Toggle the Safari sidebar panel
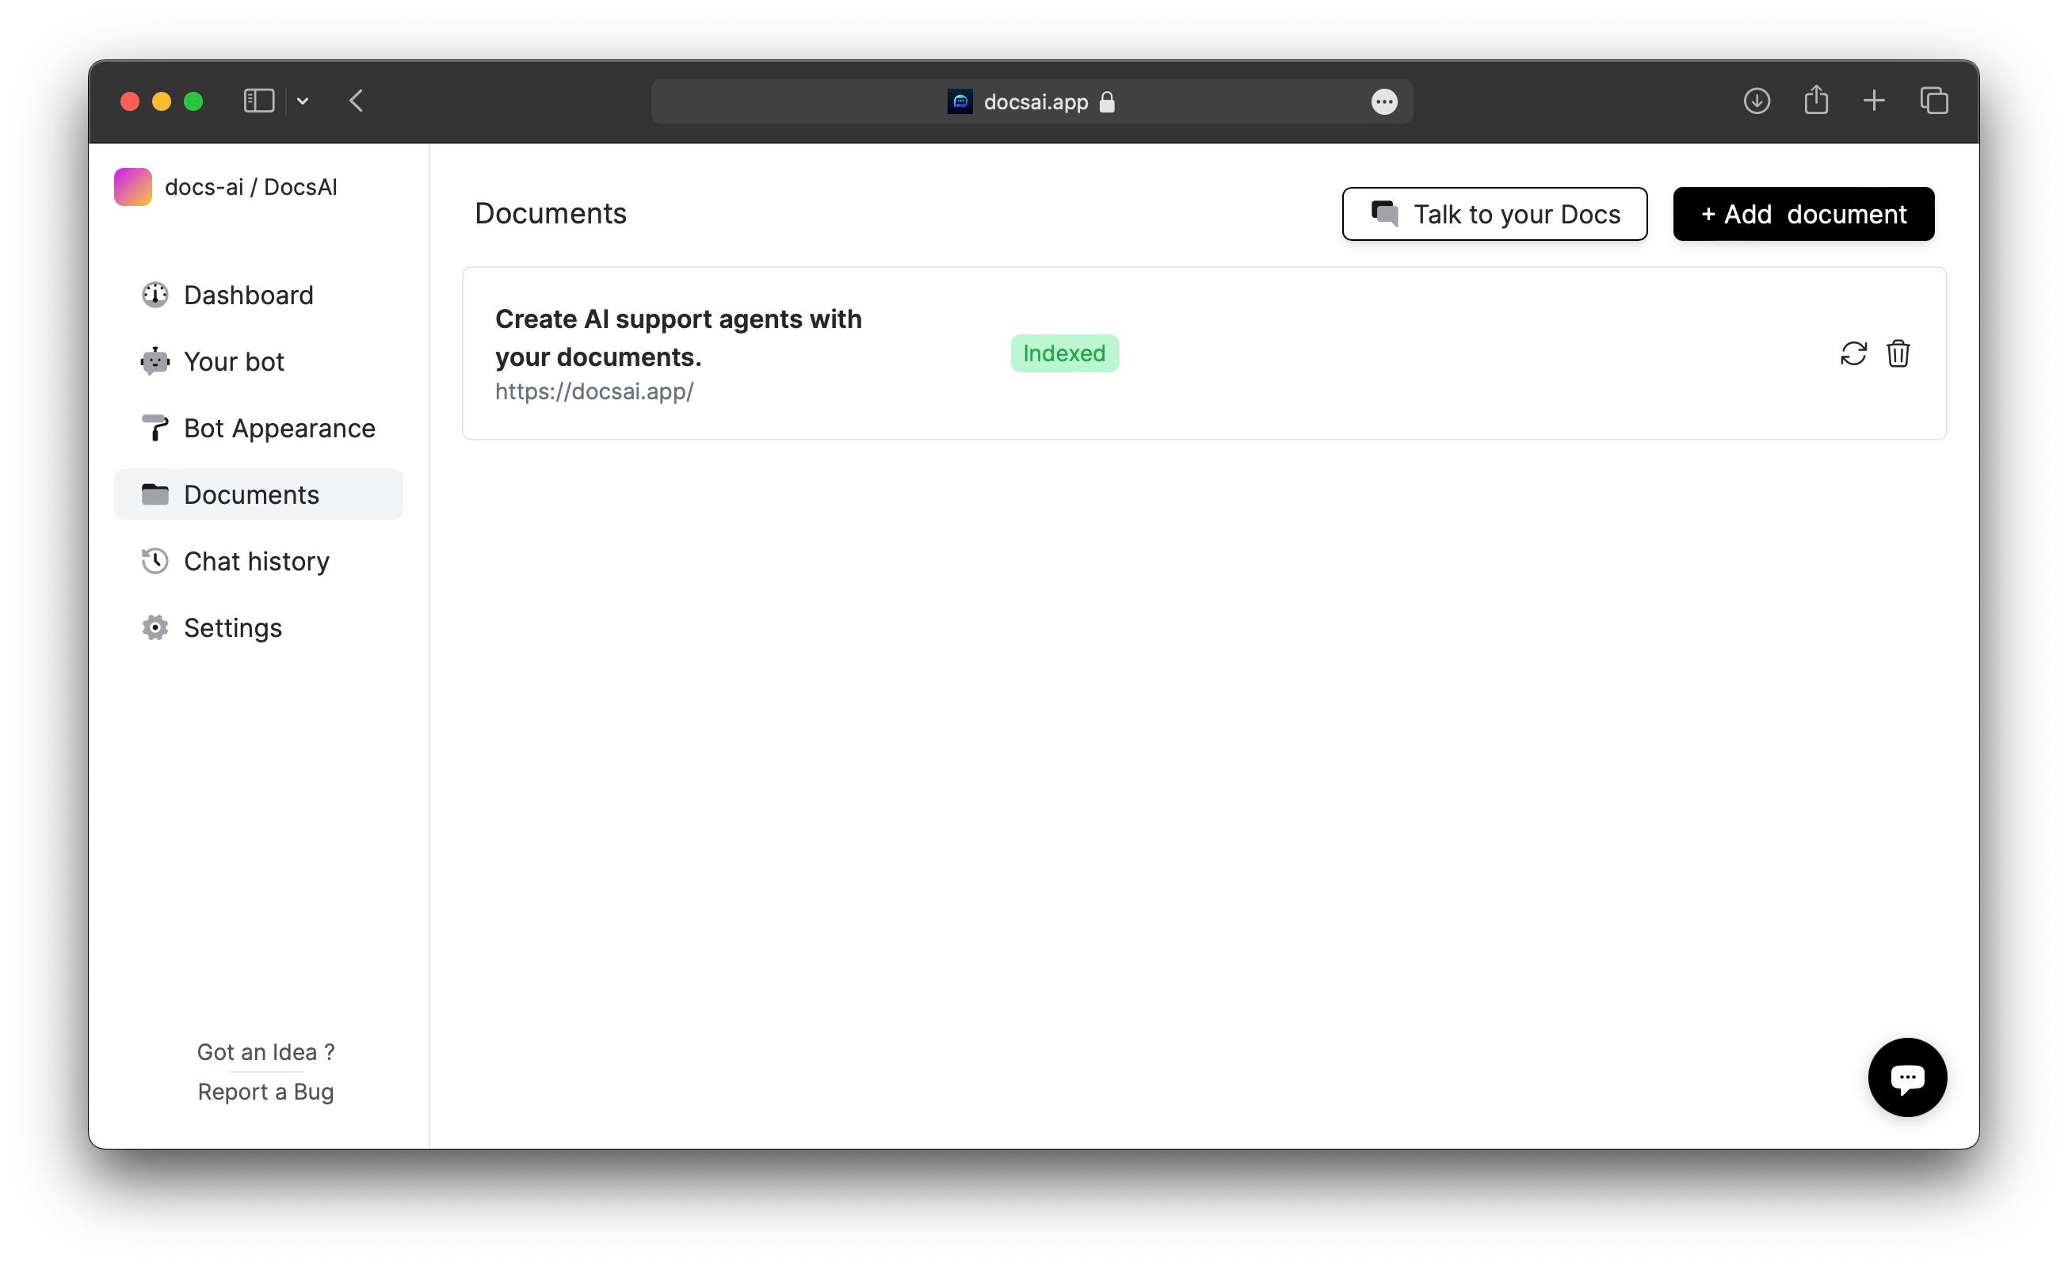The height and width of the screenshot is (1266, 2068). pos(258,101)
